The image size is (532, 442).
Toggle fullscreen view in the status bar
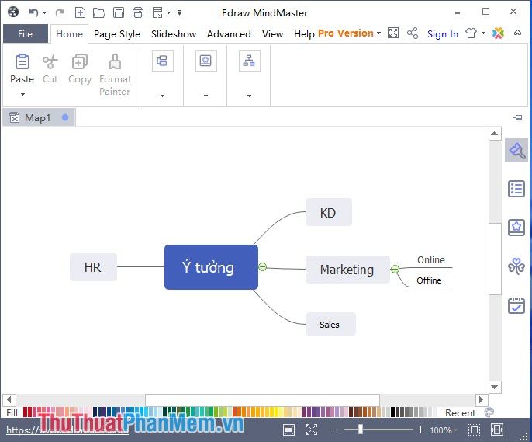point(312,430)
